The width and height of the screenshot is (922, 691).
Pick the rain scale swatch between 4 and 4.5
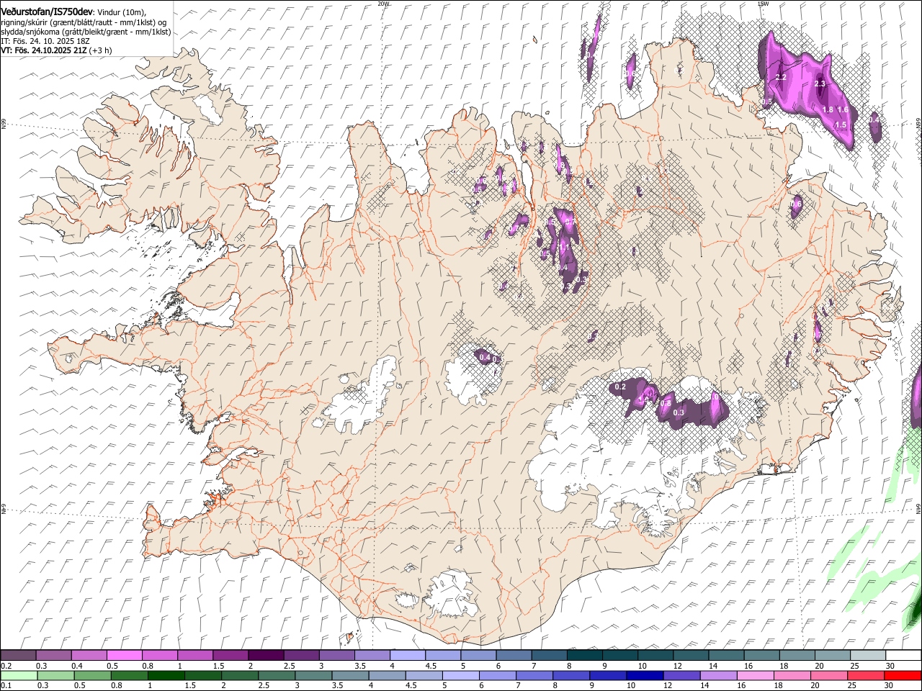(x=388, y=675)
